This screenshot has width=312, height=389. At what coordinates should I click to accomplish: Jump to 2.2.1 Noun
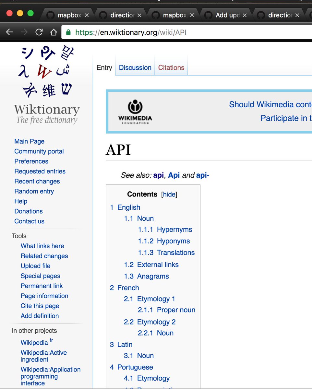156,333
